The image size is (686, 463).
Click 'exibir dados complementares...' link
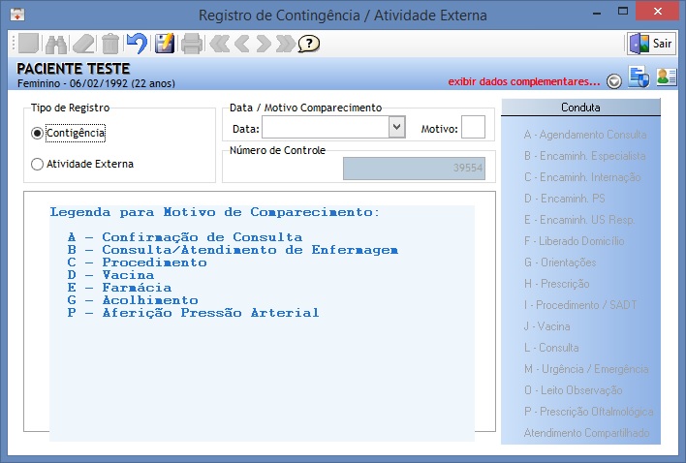click(x=524, y=81)
